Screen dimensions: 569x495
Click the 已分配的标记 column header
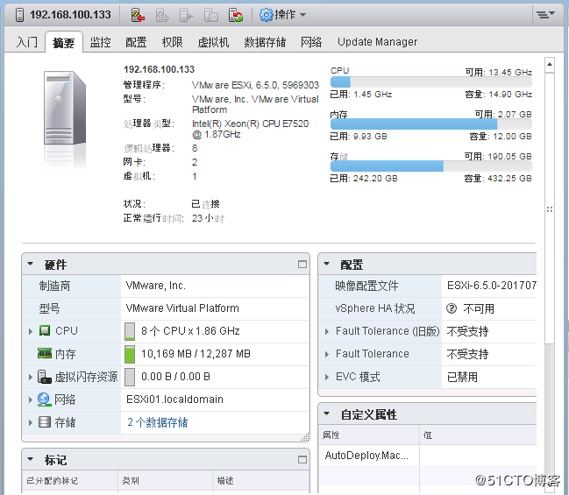click(70, 481)
